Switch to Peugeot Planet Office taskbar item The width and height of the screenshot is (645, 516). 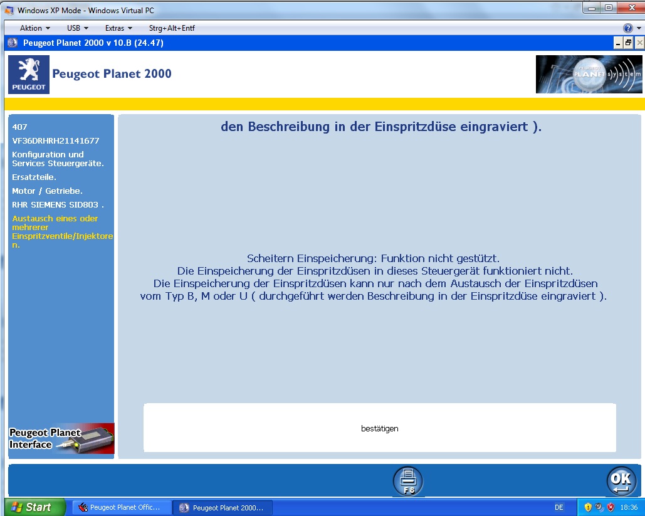coord(121,507)
